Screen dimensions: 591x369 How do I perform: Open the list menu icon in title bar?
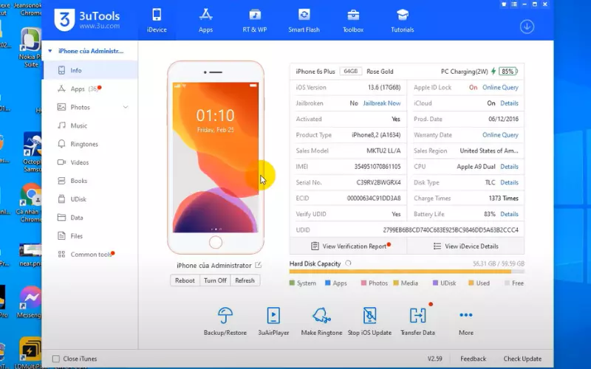(514, 4)
